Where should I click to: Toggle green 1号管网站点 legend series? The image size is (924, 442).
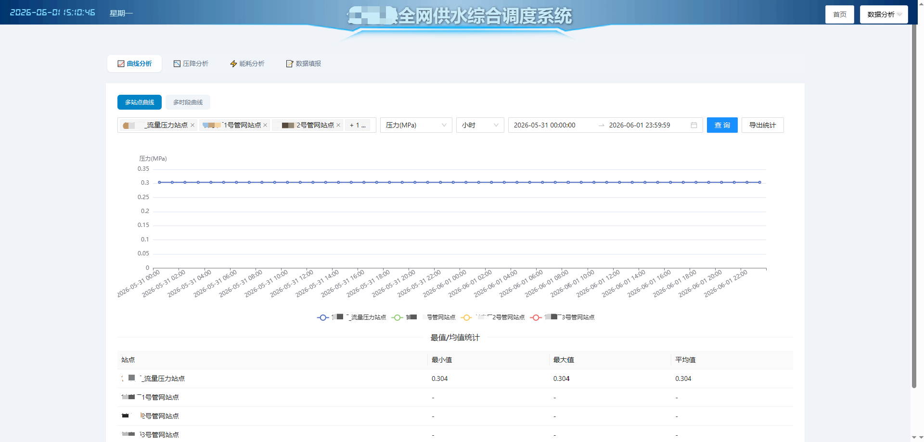pyautogui.click(x=423, y=317)
